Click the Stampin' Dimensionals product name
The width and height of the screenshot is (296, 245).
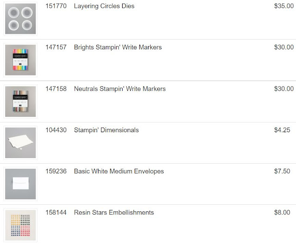click(x=106, y=130)
